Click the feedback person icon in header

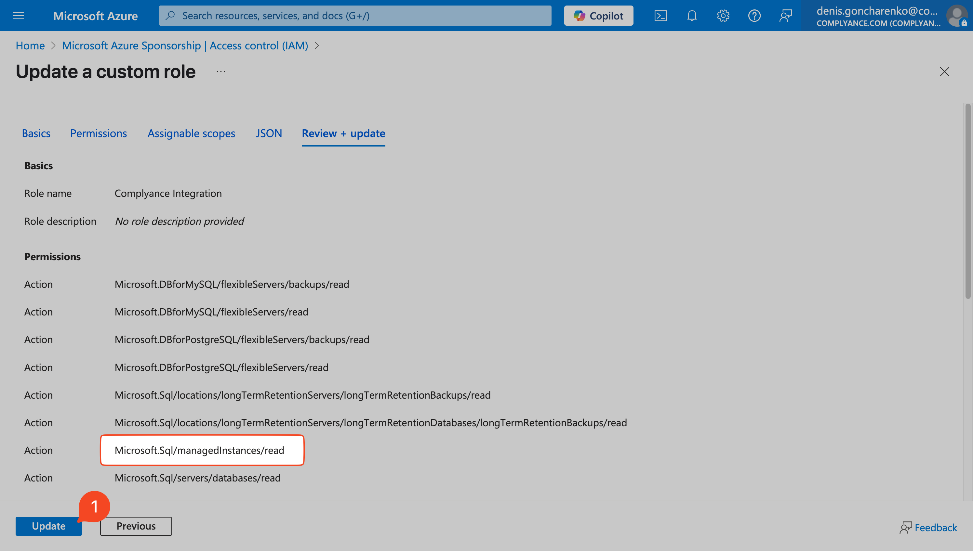coord(785,16)
